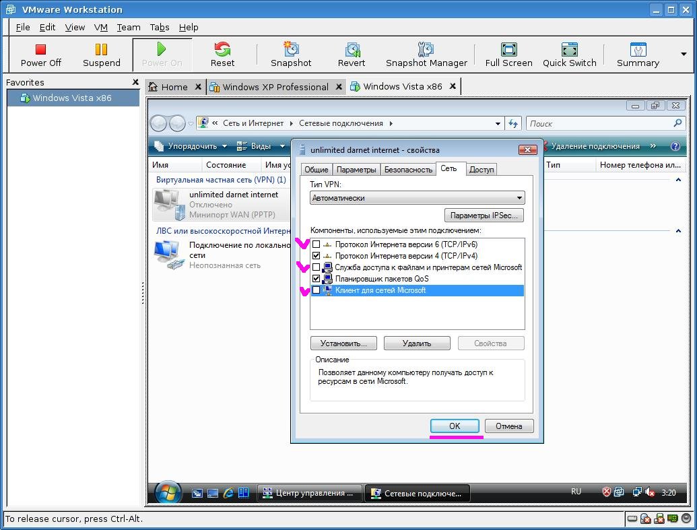Close the Windows XP Professional tab

(x=339, y=87)
